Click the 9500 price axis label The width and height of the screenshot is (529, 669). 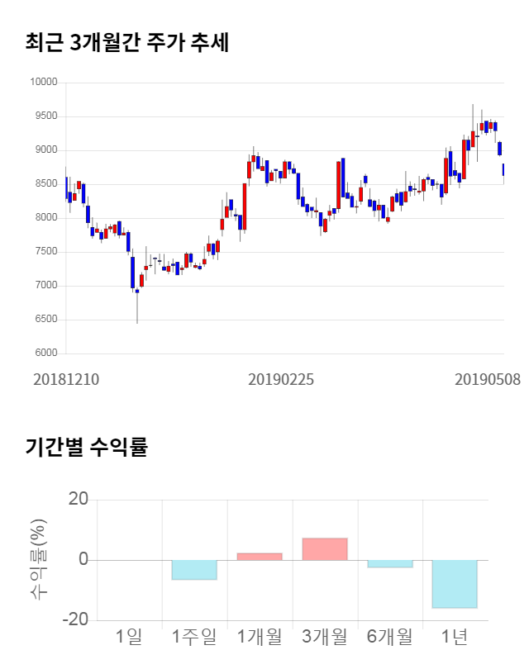45,116
